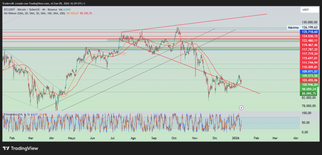This screenshot has width=322, height=155.
Task: Click the red 103.455,06 price tag
Action: [x=310, y=80]
